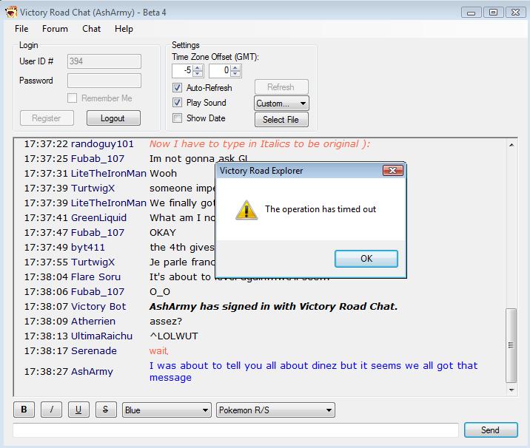The height and width of the screenshot is (448, 530).
Task: Enable the Show Date checkbox
Action: pos(177,118)
